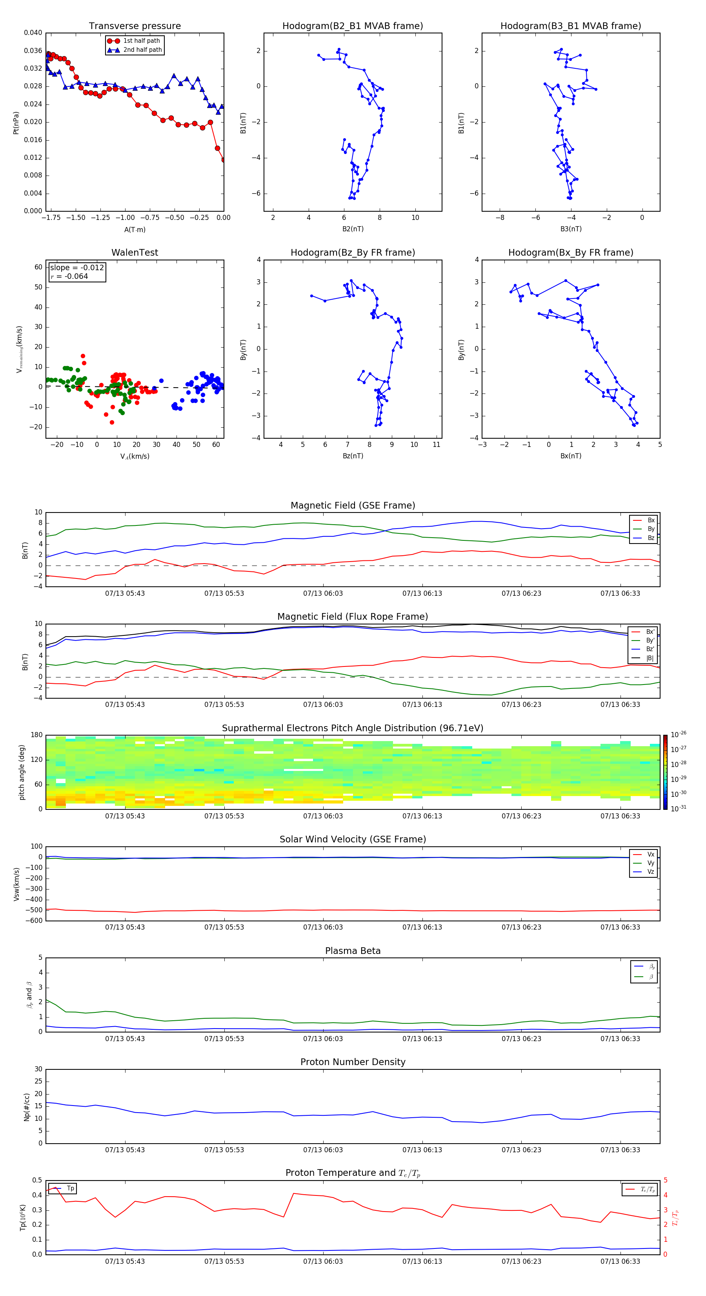
Task: Click the 'Vz' legend entry
Action: [644, 872]
